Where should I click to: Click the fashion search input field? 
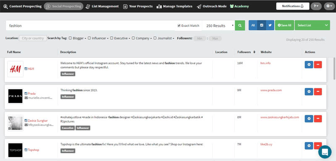coord(90,26)
